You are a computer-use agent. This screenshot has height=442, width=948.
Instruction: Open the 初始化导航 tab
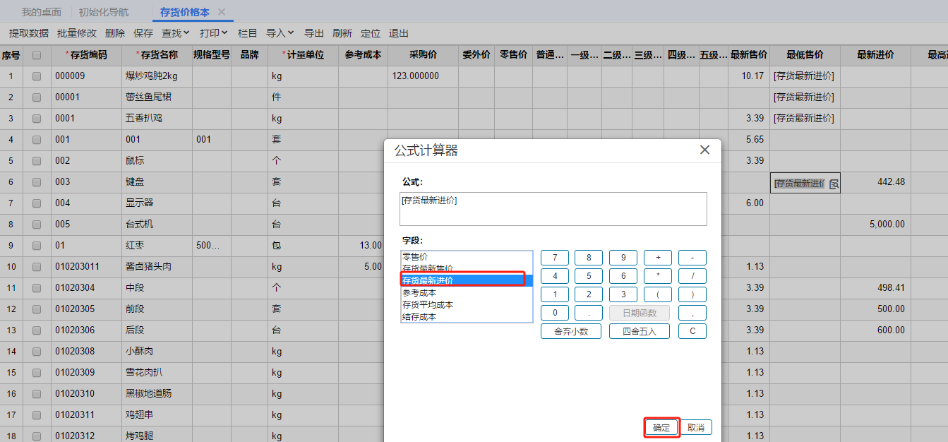tap(104, 12)
